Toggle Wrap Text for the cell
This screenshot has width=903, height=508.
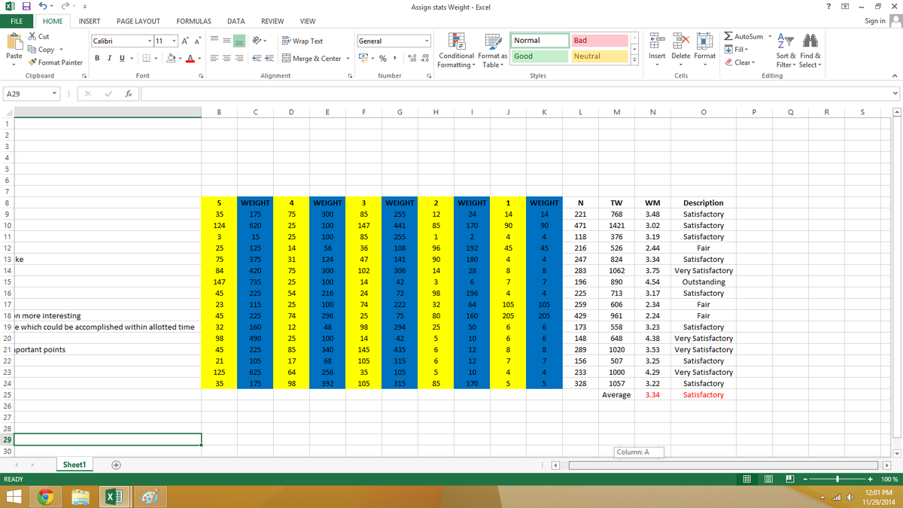click(303, 41)
